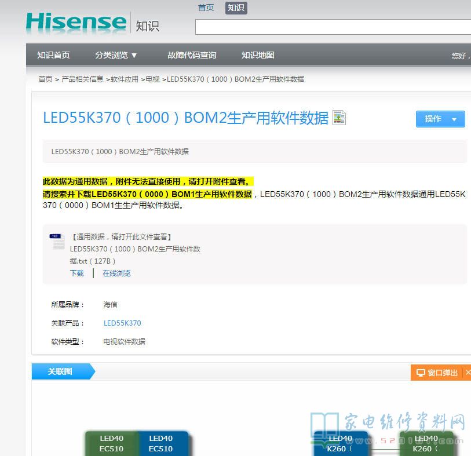The height and width of the screenshot is (456, 471).
Task: Go to 知识首页 in the navigation bar
Action: click(53, 56)
